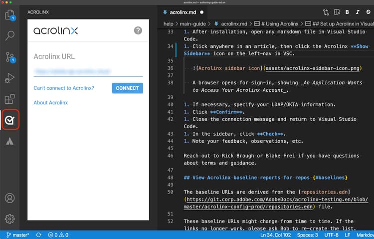Screen dimensions: 374x239
Task: Open the Manage gear icon
Action: click(x=10, y=219)
